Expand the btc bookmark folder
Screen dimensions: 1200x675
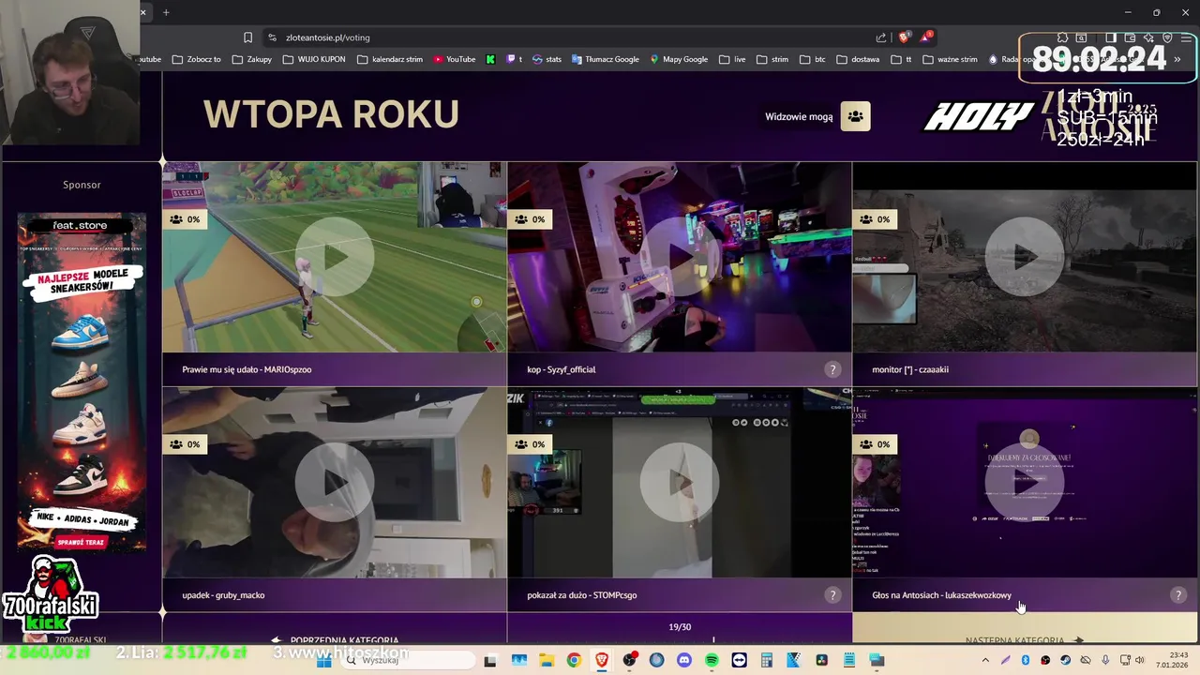point(812,59)
